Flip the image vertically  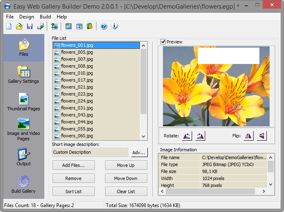(262, 136)
